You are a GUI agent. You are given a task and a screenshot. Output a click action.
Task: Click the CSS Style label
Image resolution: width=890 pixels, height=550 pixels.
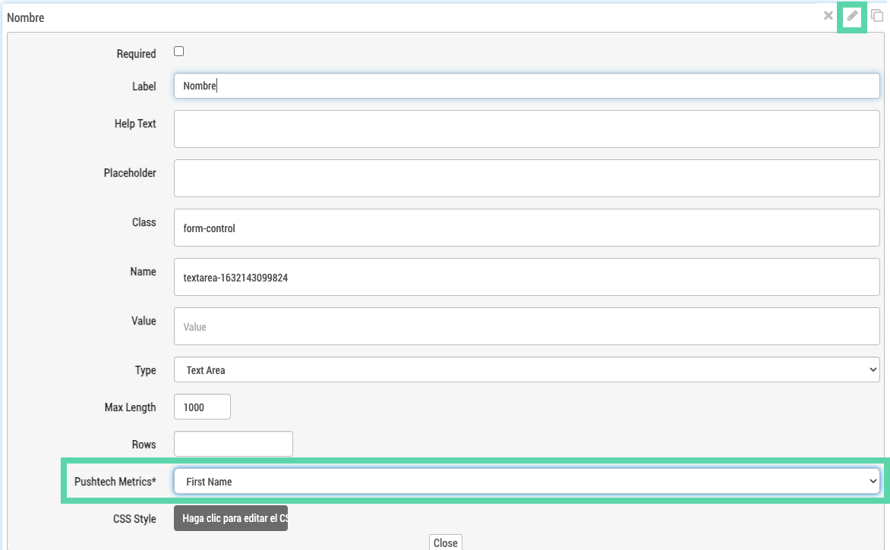134,519
